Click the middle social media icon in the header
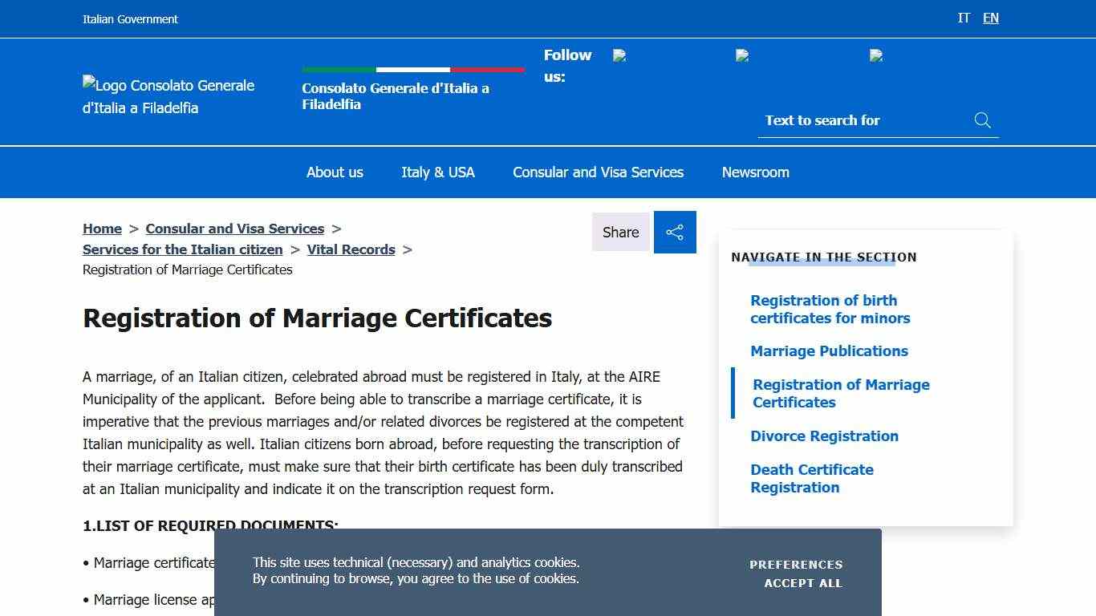The width and height of the screenshot is (1096, 616). pyautogui.click(x=742, y=56)
